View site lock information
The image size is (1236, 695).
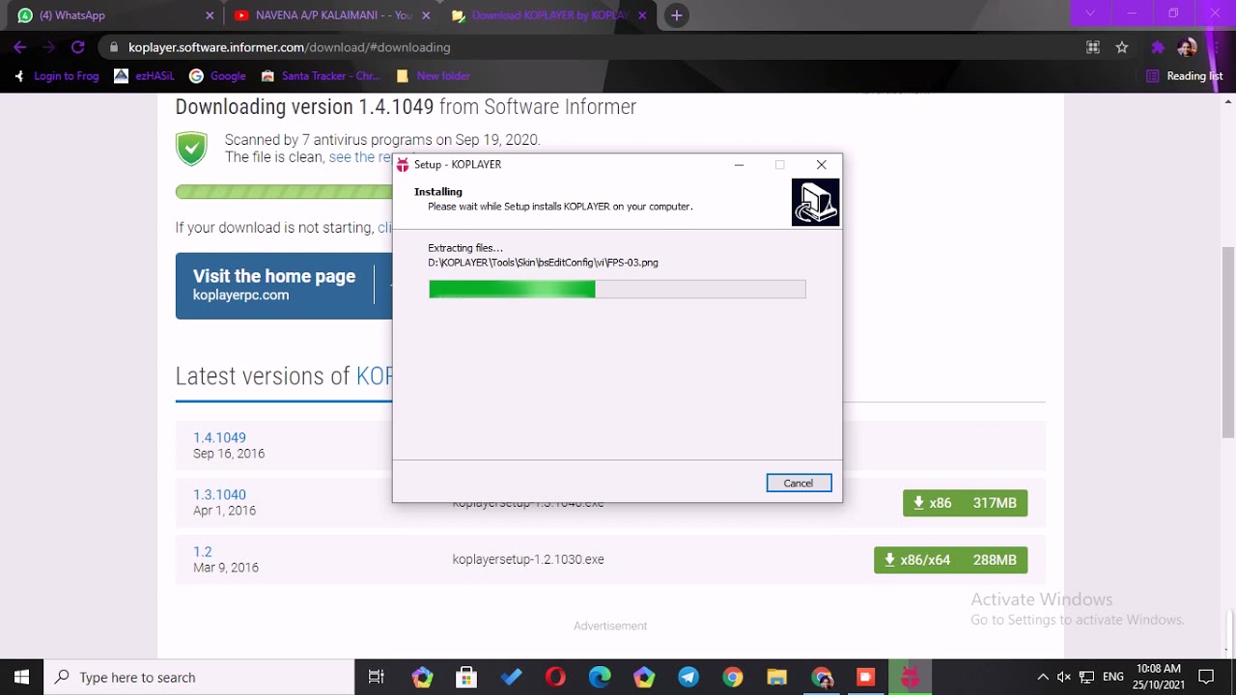click(114, 47)
